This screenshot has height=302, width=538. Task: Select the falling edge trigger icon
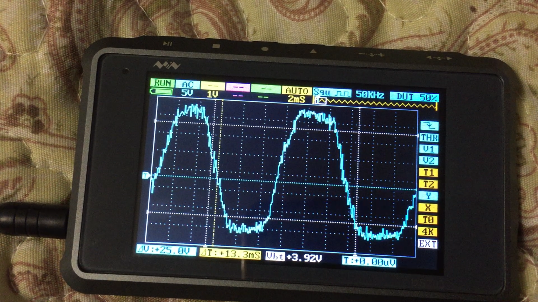[429, 125]
